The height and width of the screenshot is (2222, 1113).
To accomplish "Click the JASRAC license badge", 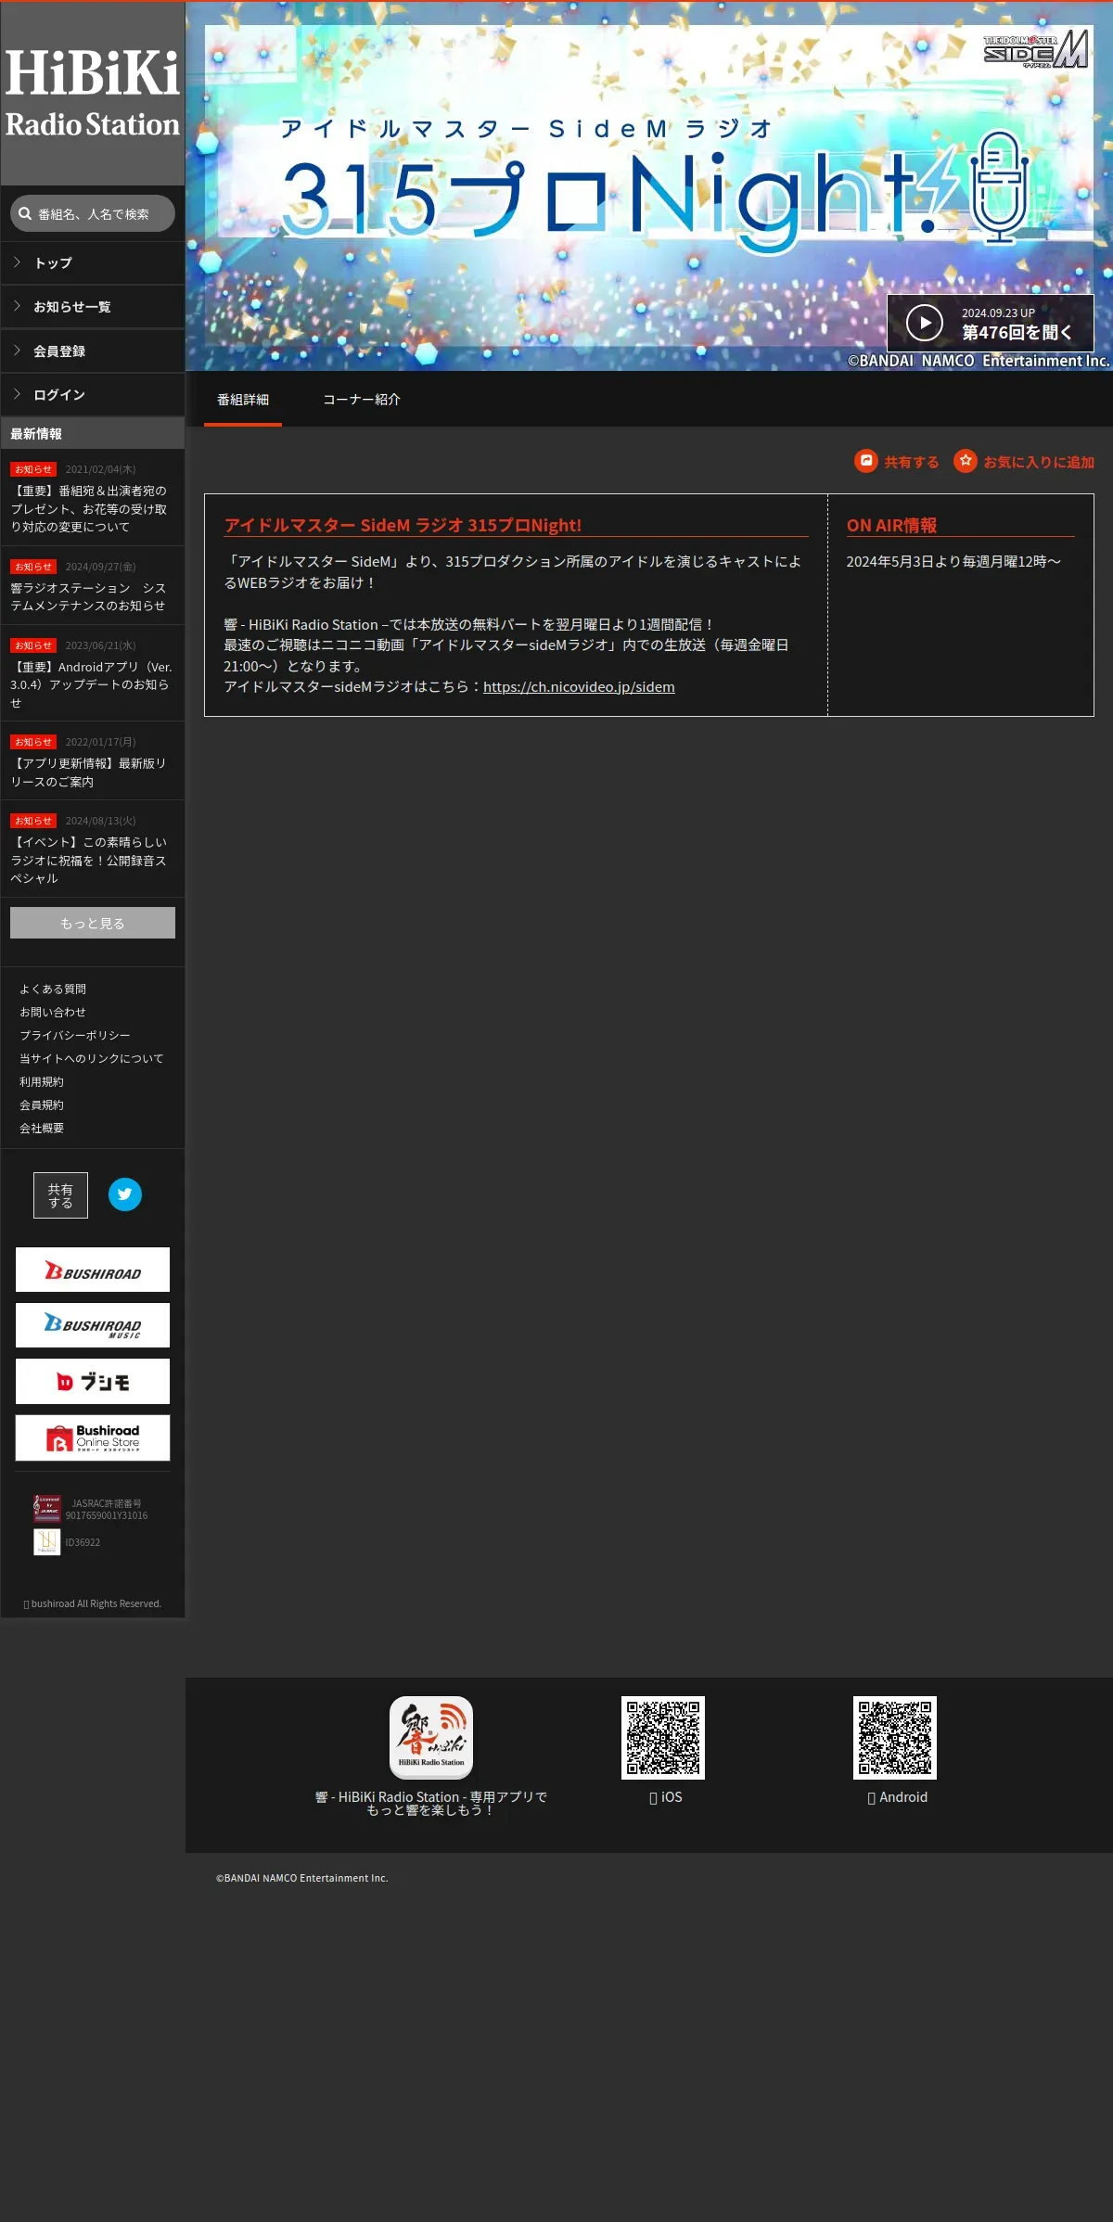I will tap(46, 1509).
